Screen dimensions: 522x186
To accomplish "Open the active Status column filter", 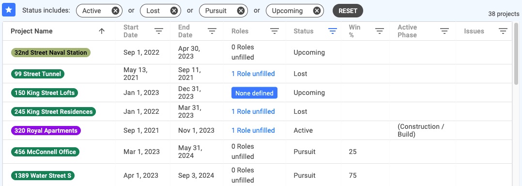I will pos(333,31).
